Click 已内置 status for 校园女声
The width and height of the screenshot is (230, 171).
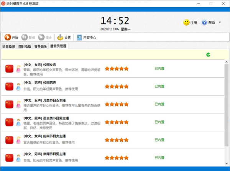click(x=159, y=69)
